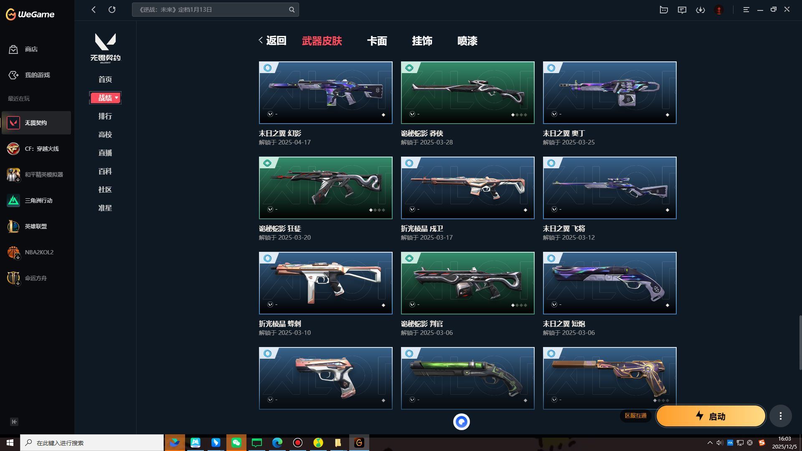Open the main menu hamburger icon in title bar

tap(745, 10)
